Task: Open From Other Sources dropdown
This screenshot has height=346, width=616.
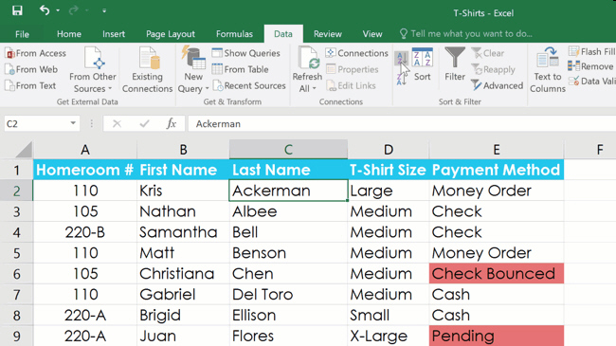Action: click(93, 69)
